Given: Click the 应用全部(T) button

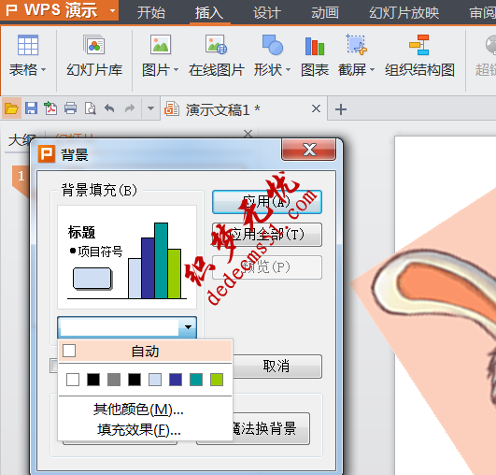Looking at the screenshot, I should [x=267, y=235].
